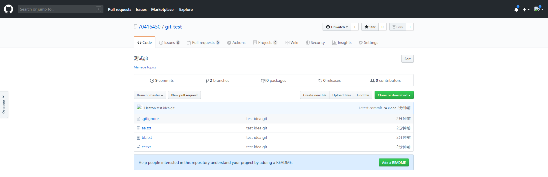The height and width of the screenshot is (177, 548).
Task: Open the Unwatch dropdown
Action: pos(337,27)
